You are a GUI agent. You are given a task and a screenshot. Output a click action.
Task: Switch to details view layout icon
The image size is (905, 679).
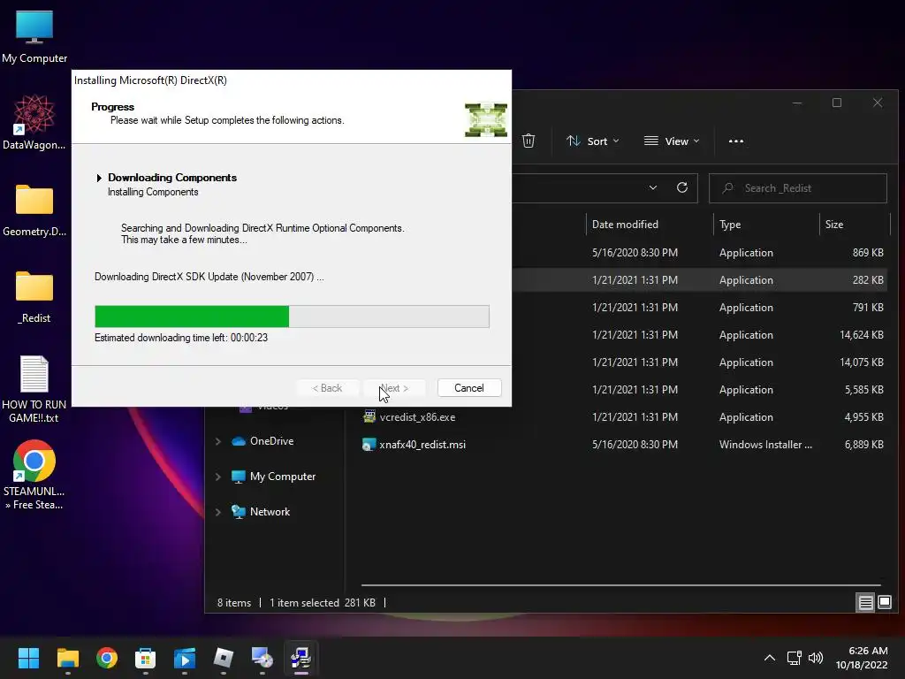click(866, 603)
